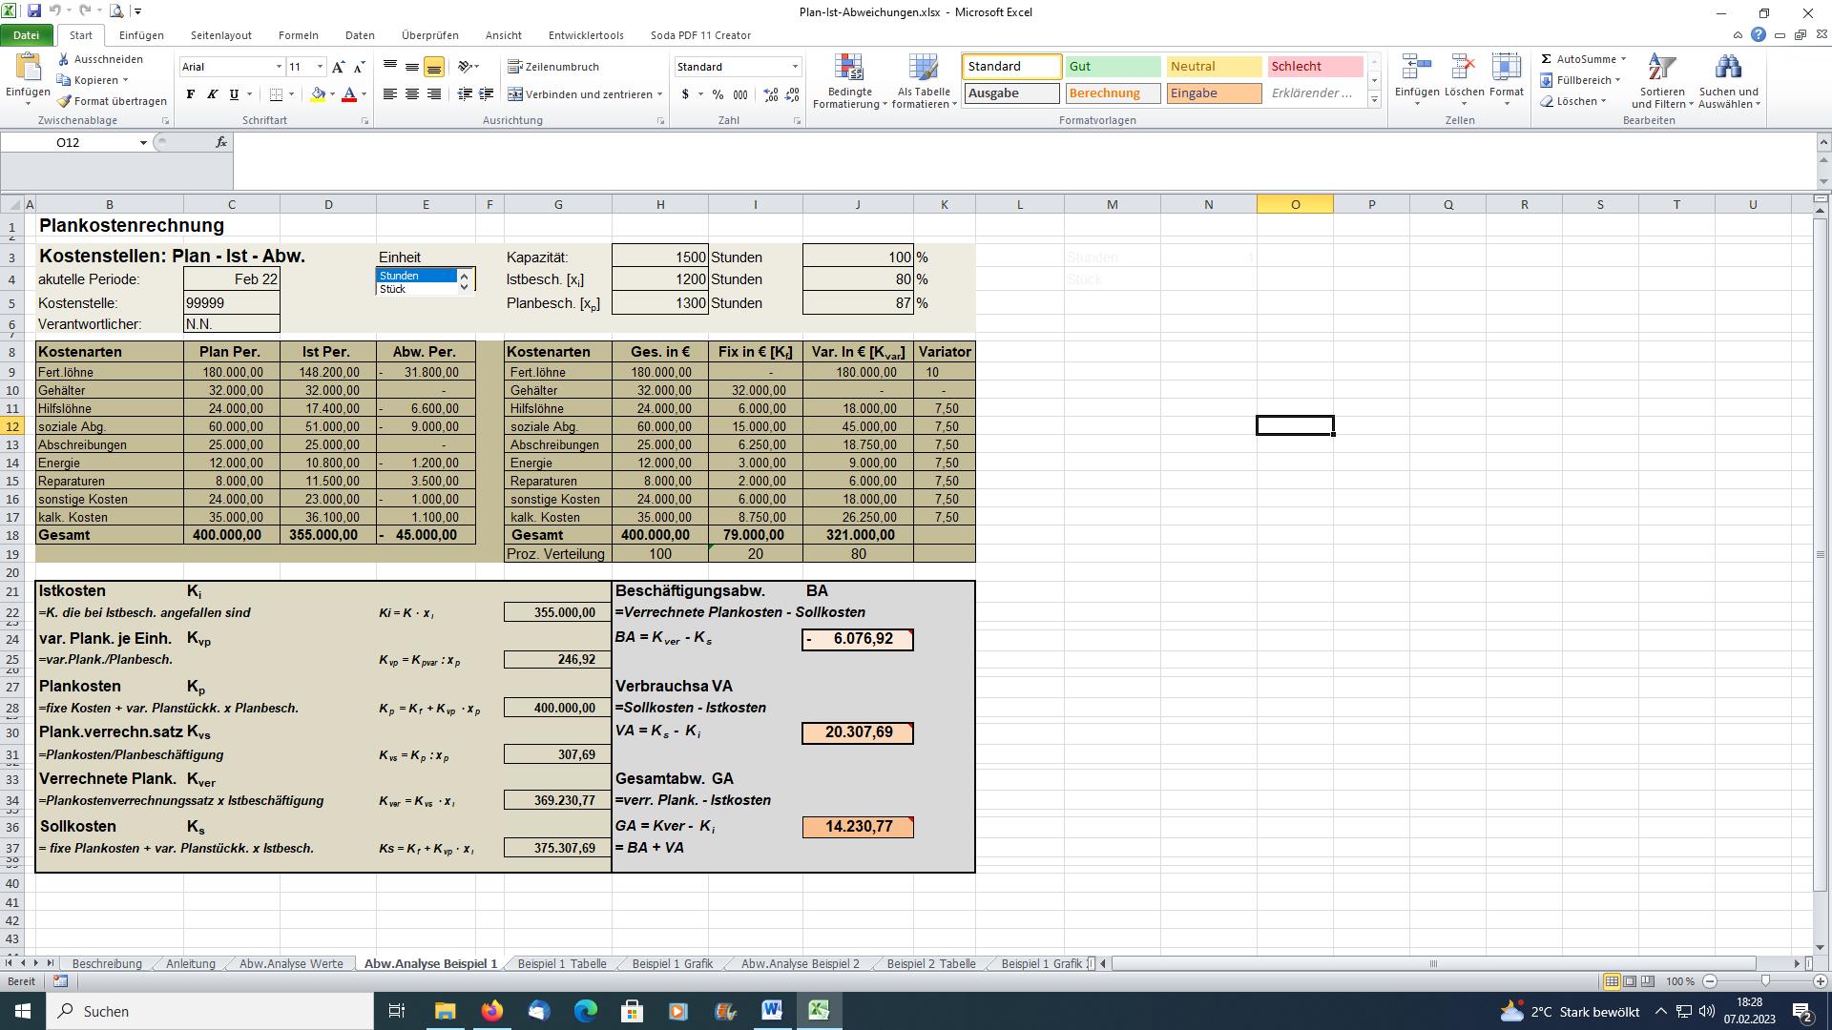Click the percent format icon
This screenshot has width=1832, height=1030.
pyautogui.click(x=718, y=94)
